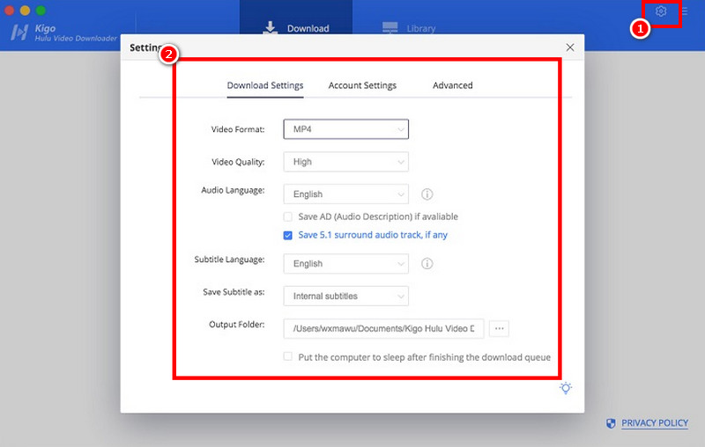
Task: Enable Save AD (Audio Description) checkbox
Action: point(288,216)
